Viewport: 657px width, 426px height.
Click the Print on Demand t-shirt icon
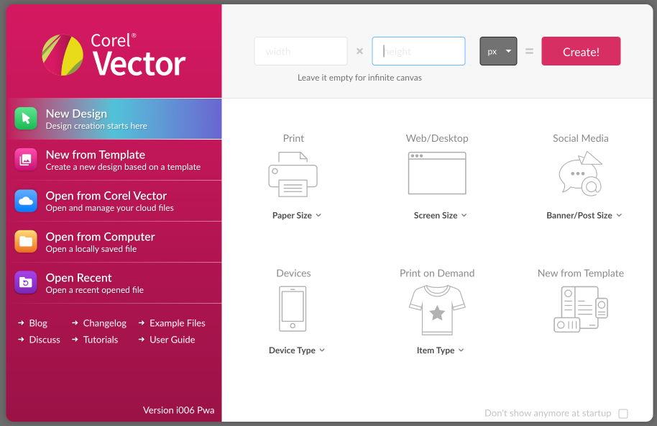[x=437, y=308]
